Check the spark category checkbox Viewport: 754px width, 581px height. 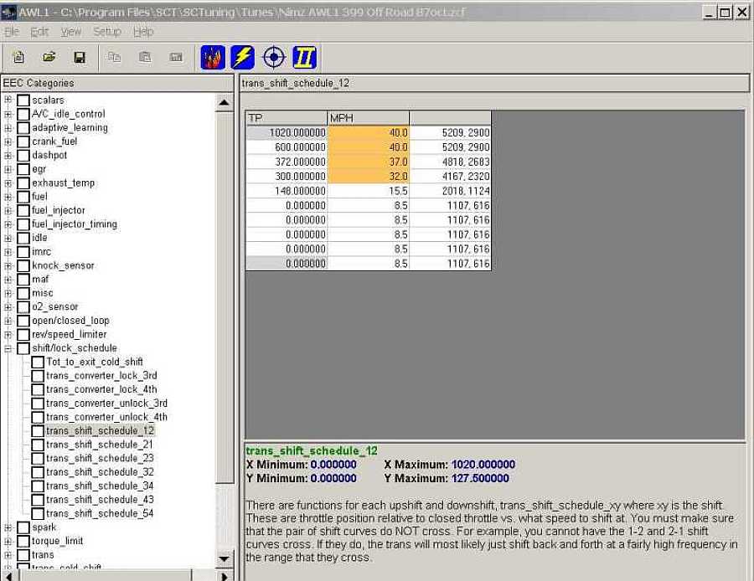[x=23, y=527]
